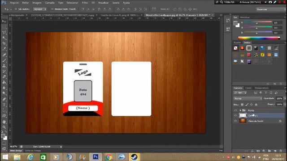287x161 pixels.
Task: Open the Linha do Tempo tab
Action: 33,151
